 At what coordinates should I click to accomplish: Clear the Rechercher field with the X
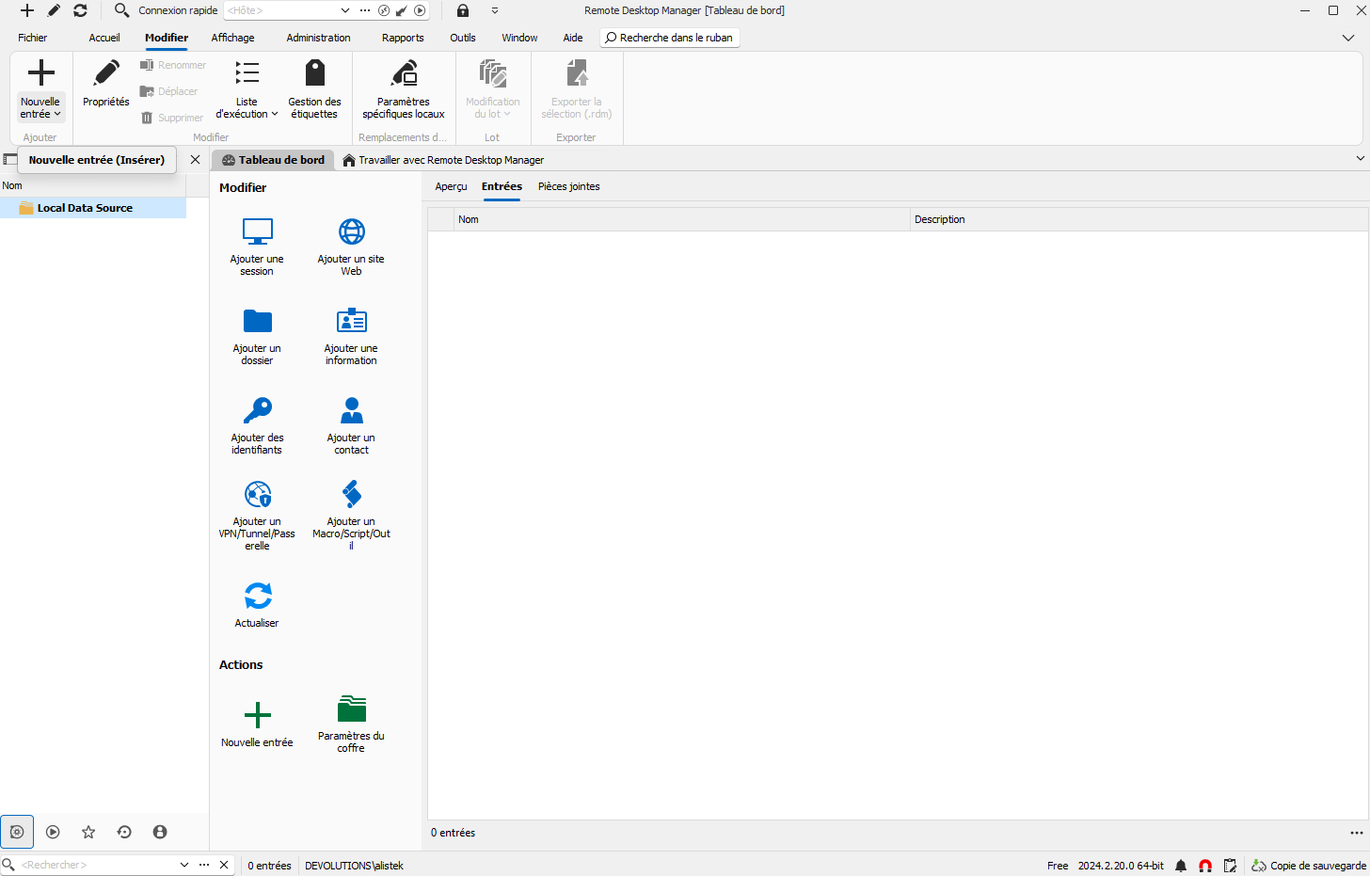pos(224,865)
